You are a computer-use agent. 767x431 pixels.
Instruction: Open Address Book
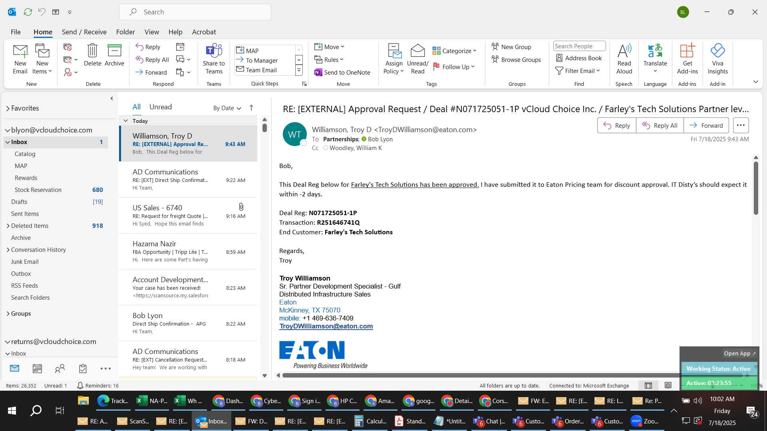(x=578, y=58)
